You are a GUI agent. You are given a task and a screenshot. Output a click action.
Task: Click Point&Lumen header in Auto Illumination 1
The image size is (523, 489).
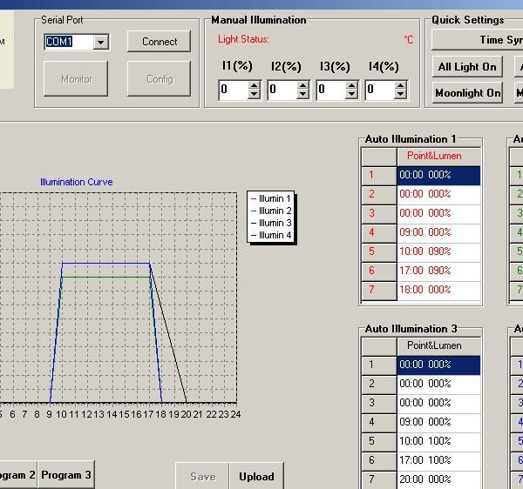(438, 156)
